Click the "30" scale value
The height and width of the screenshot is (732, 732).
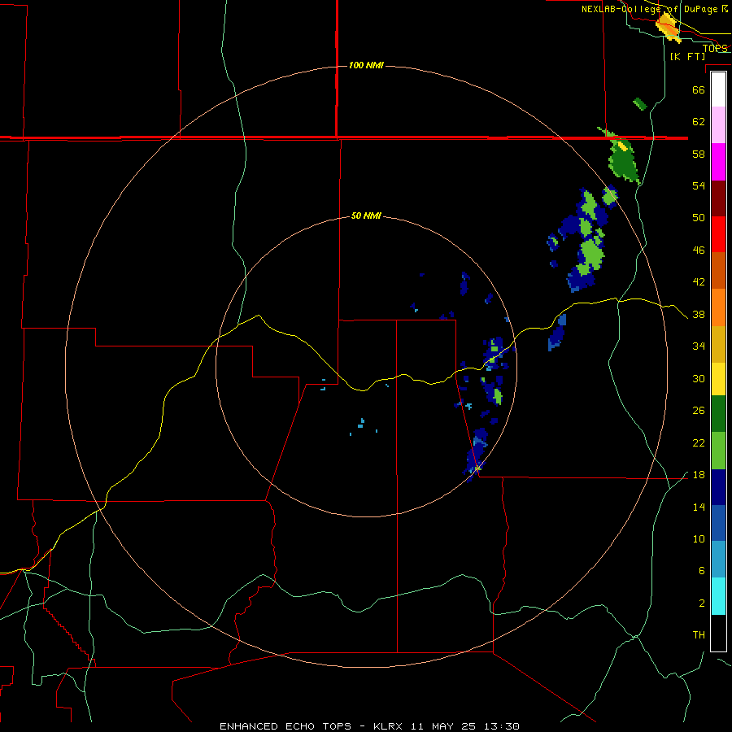point(699,378)
